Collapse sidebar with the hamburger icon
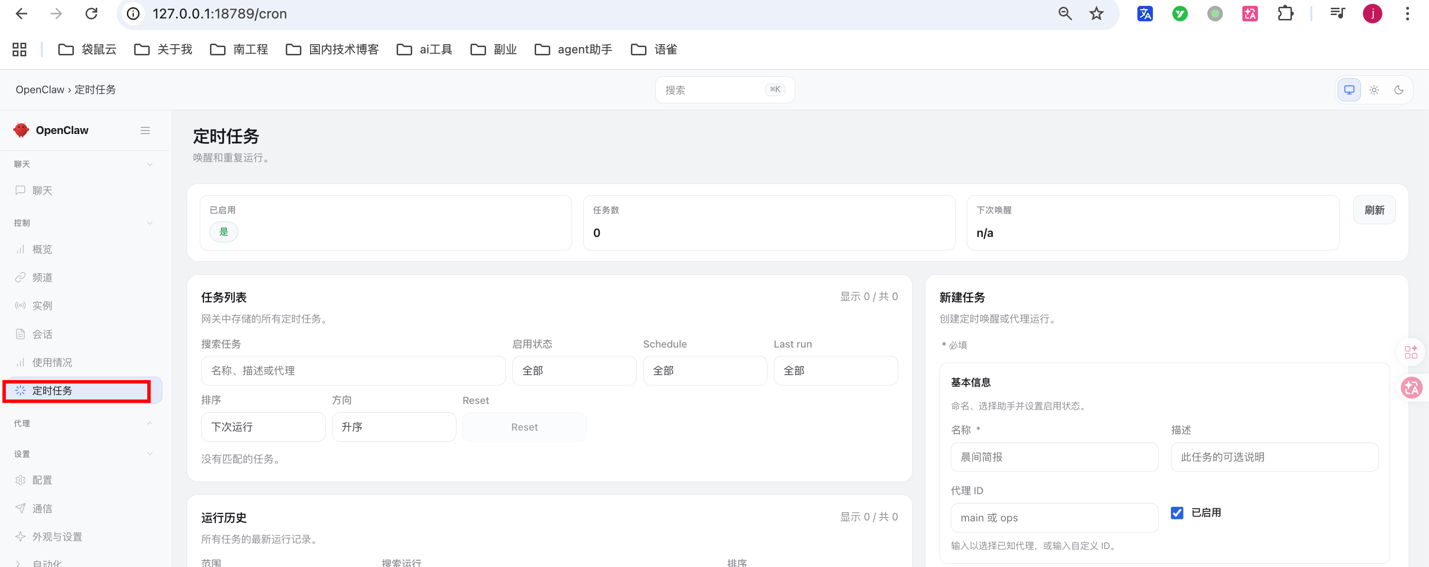Image resolution: width=1429 pixels, height=567 pixels. pyautogui.click(x=145, y=130)
